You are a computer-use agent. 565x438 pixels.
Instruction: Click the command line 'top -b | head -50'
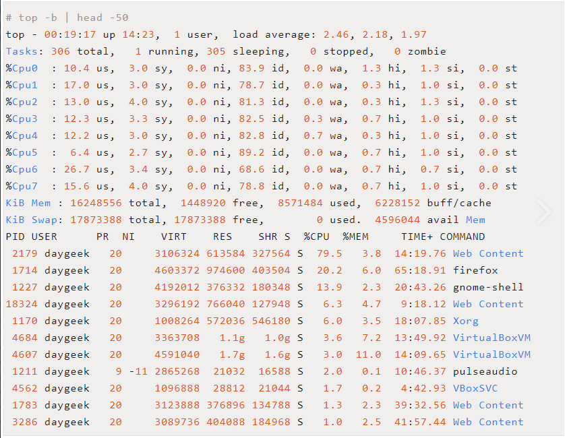coord(73,18)
